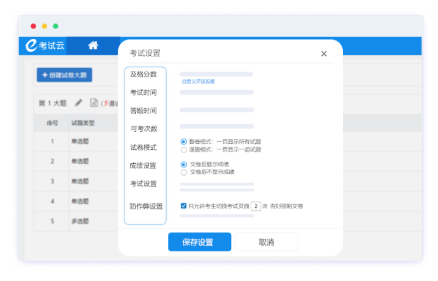Click the home icon in top bar

pos(93,46)
